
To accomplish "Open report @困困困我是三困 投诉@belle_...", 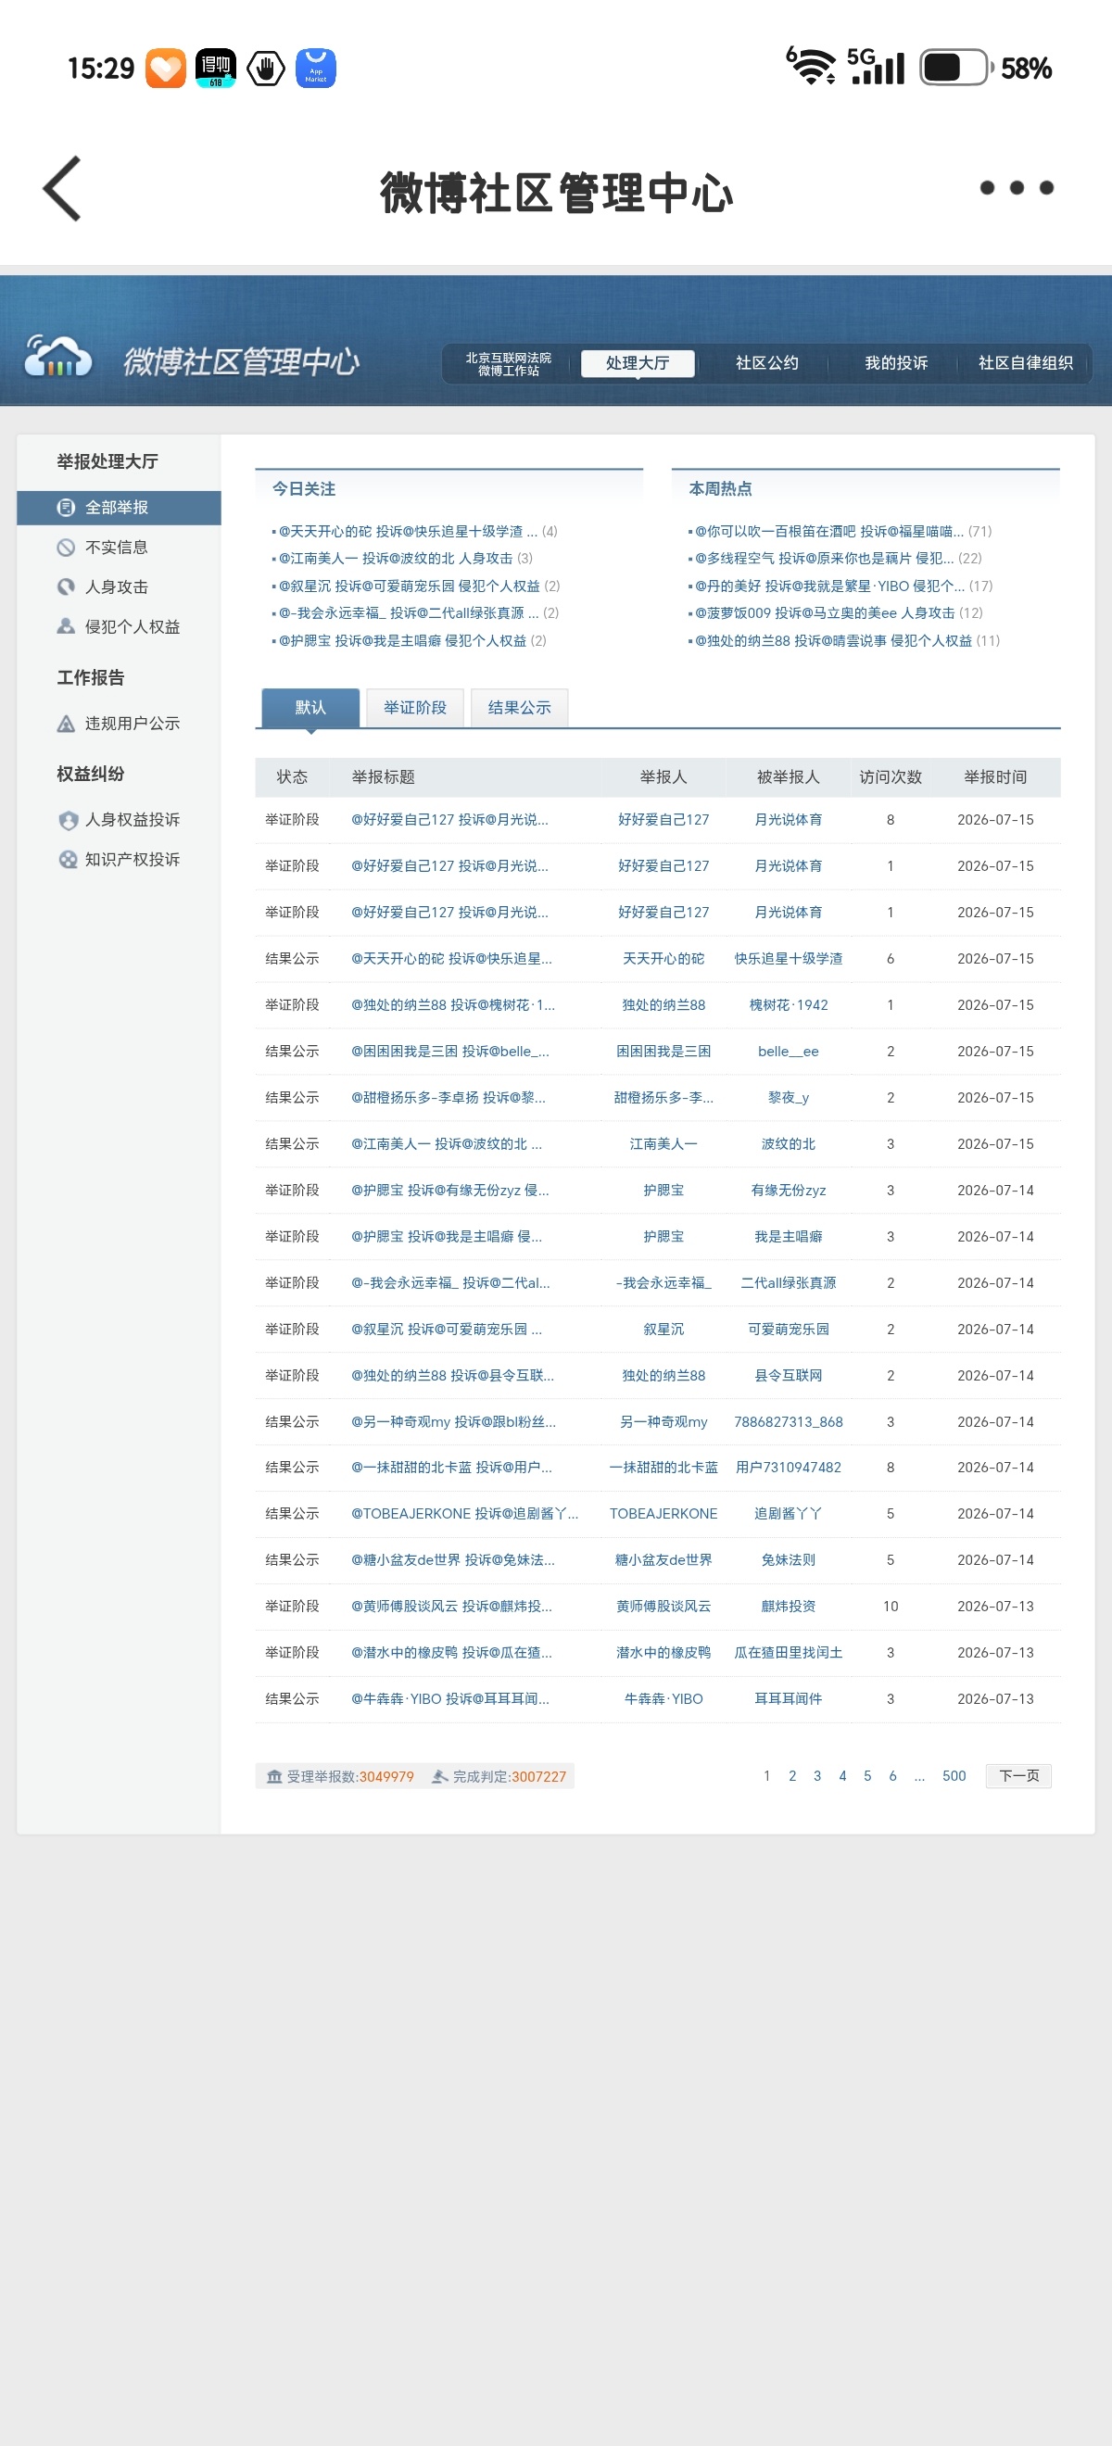I will (x=450, y=1052).
